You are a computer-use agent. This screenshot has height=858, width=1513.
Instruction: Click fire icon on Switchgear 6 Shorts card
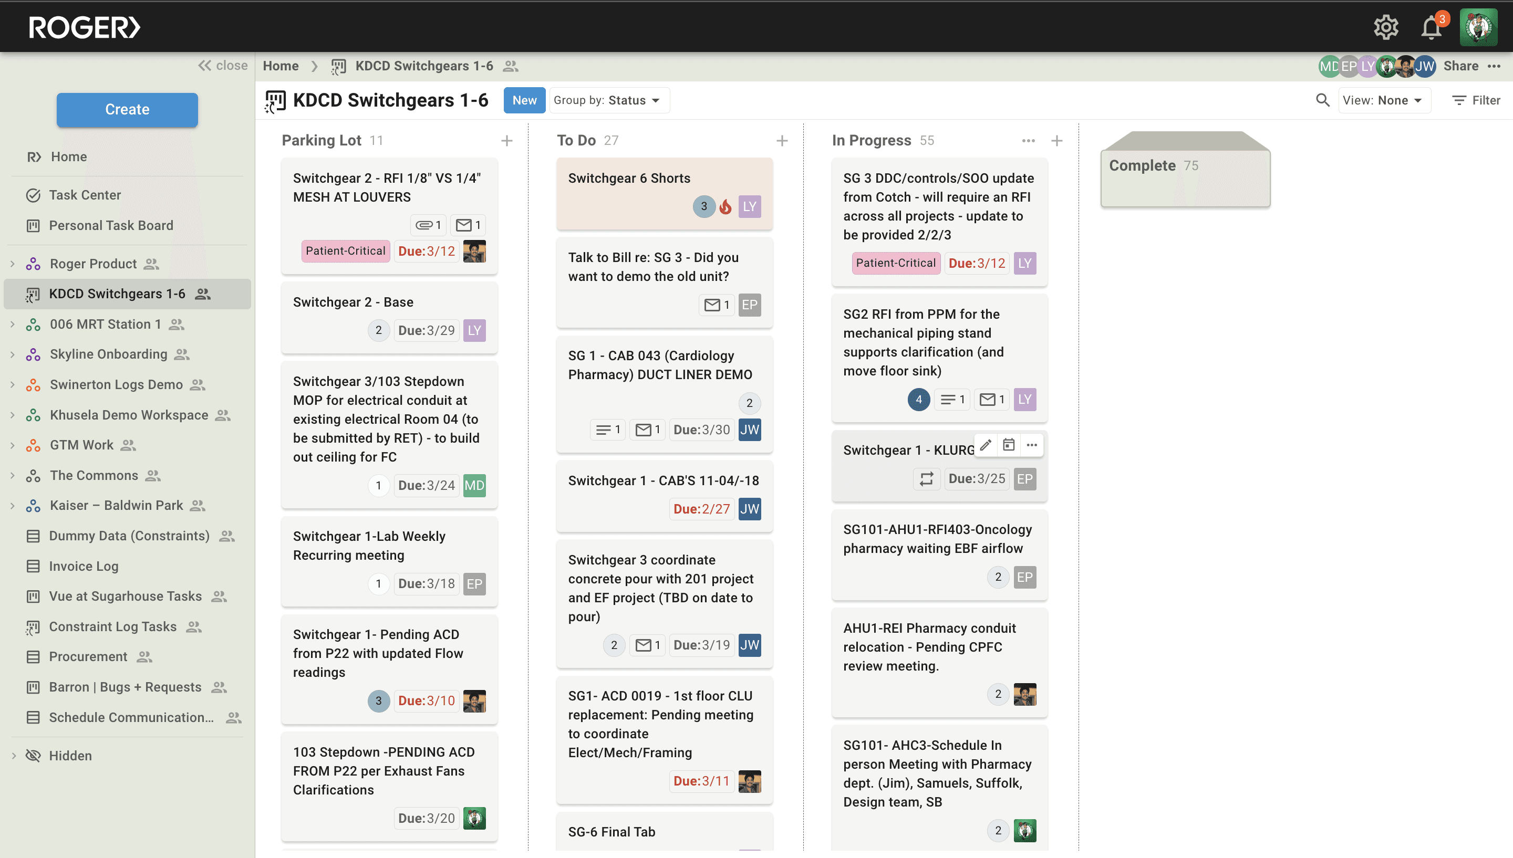(x=726, y=207)
